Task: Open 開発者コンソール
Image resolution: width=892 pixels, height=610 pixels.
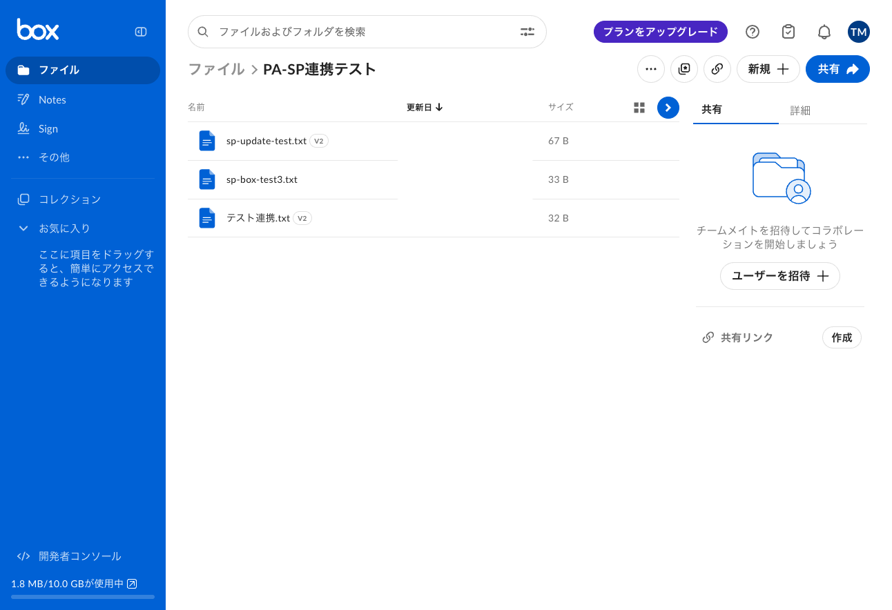Action: [80, 556]
